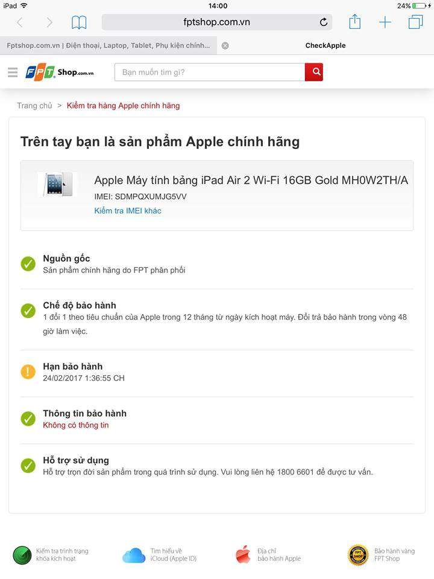The image size is (434, 579).
Task: Open a new tab with plus icon
Action: [x=385, y=22]
